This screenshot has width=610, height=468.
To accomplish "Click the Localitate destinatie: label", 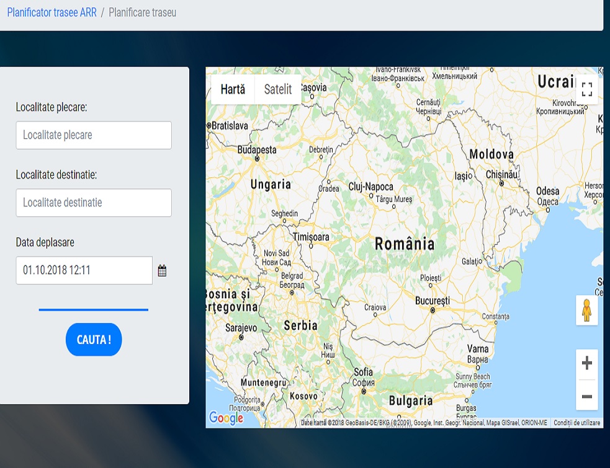I will (56, 175).
